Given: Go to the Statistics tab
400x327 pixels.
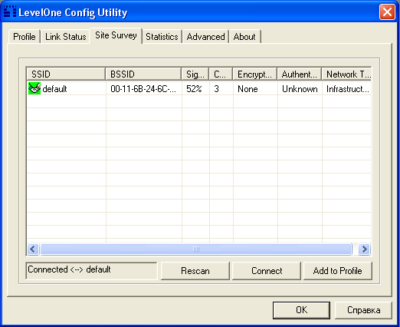Looking at the screenshot, I should point(162,37).
